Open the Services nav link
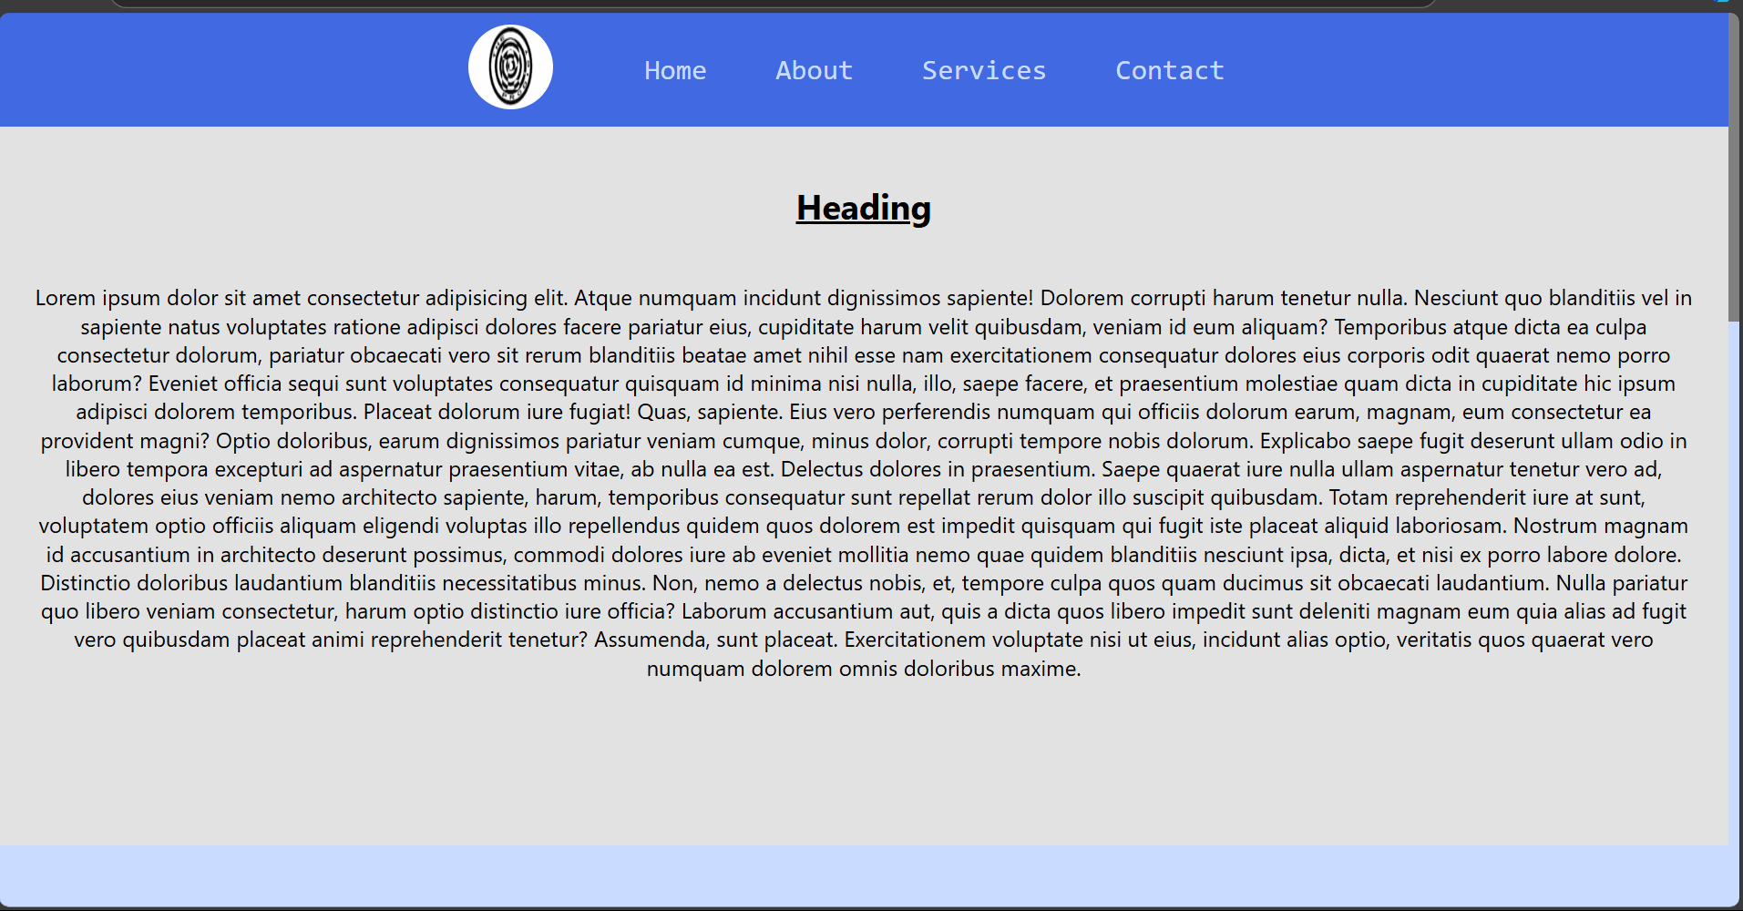This screenshot has height=911, width=1743. 984,70
